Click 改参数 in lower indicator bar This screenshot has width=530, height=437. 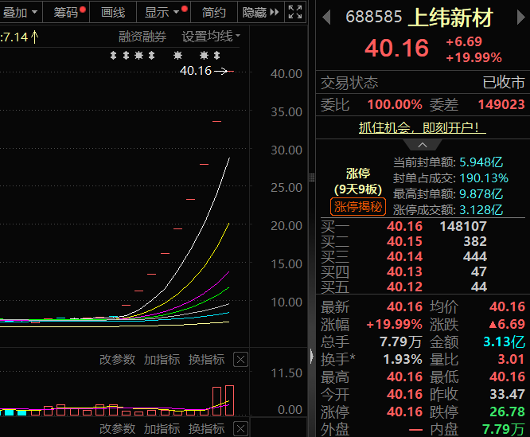click(x=117, y=428)
